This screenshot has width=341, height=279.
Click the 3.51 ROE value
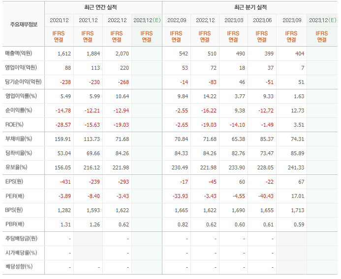[x=299, y=125]
